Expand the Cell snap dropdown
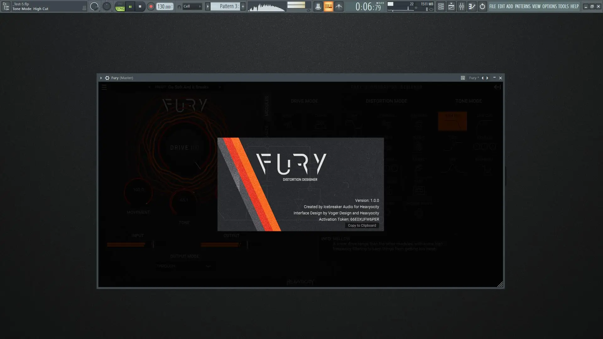 (x=192, y=6)
